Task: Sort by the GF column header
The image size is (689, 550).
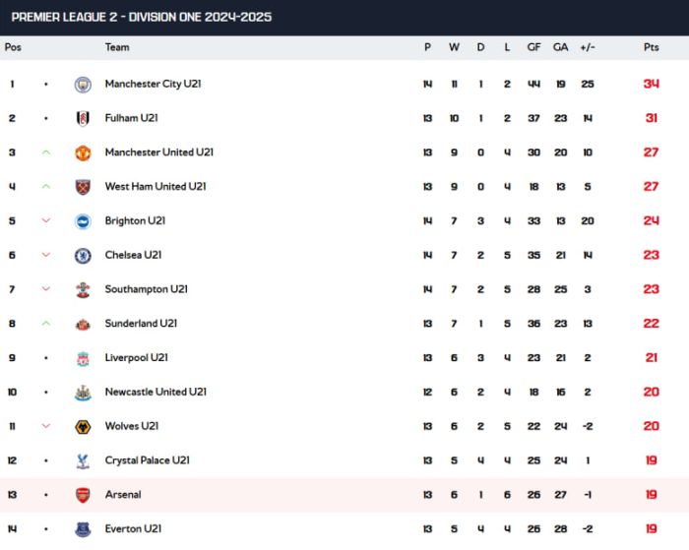Action: pos(533,47)
